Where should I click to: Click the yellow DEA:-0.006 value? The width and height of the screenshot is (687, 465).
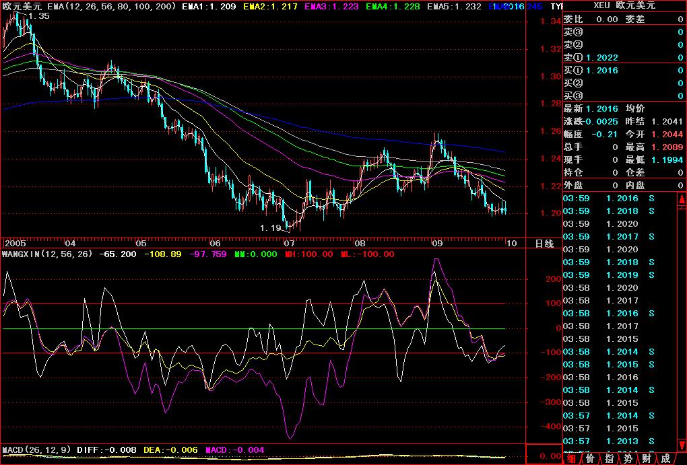(x=170, y=450)
